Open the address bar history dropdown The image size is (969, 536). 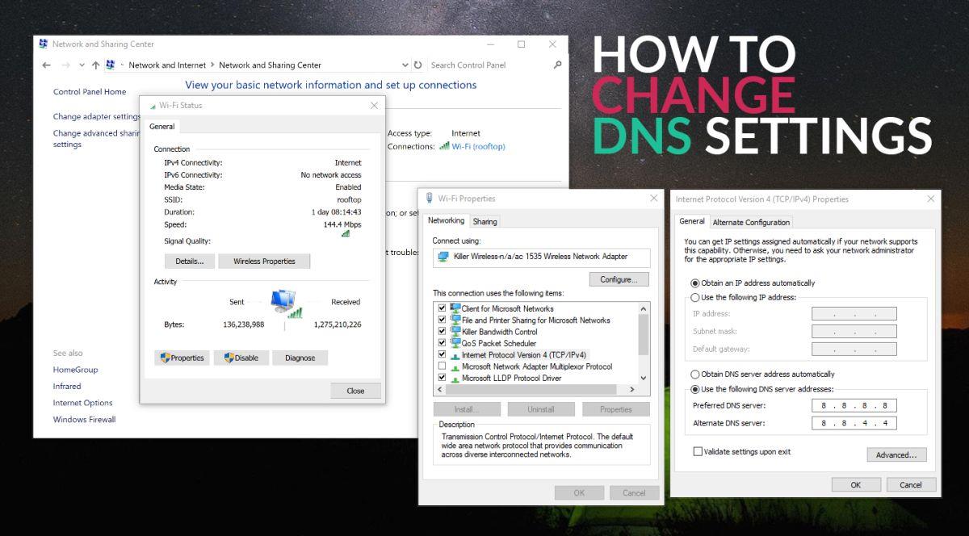(405, 65)
